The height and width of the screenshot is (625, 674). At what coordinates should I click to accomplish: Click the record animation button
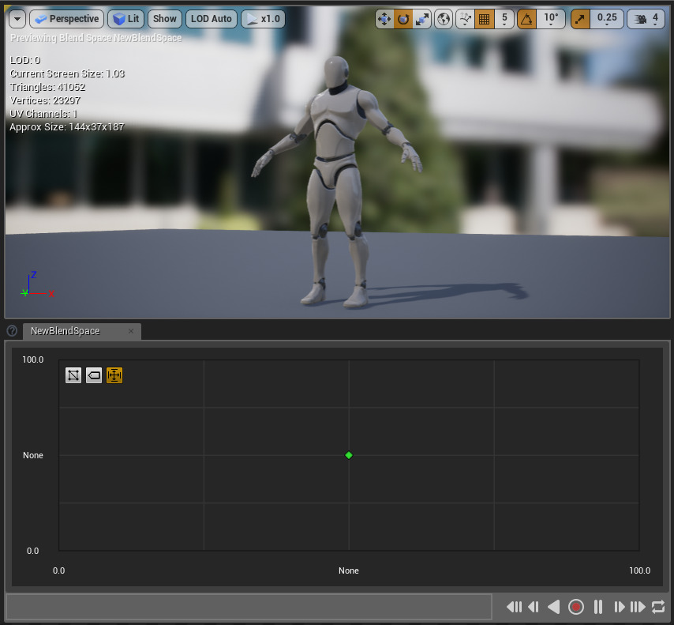576,607
